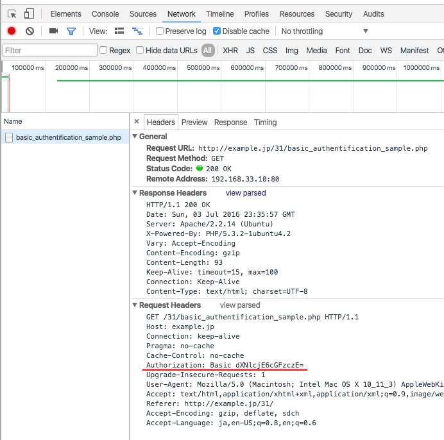
Task: Collapse the Response Headers section
Action: coord(135,193)
